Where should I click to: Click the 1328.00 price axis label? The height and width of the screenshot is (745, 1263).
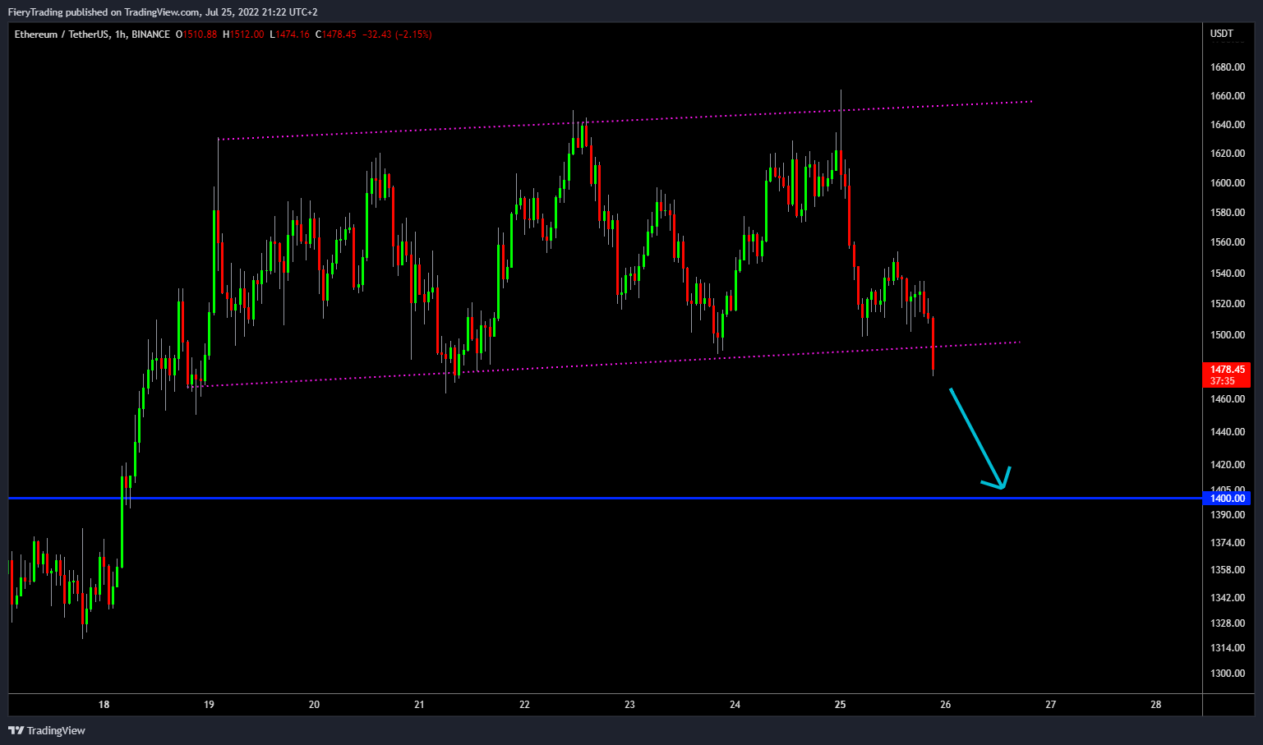click(1227, 623)
